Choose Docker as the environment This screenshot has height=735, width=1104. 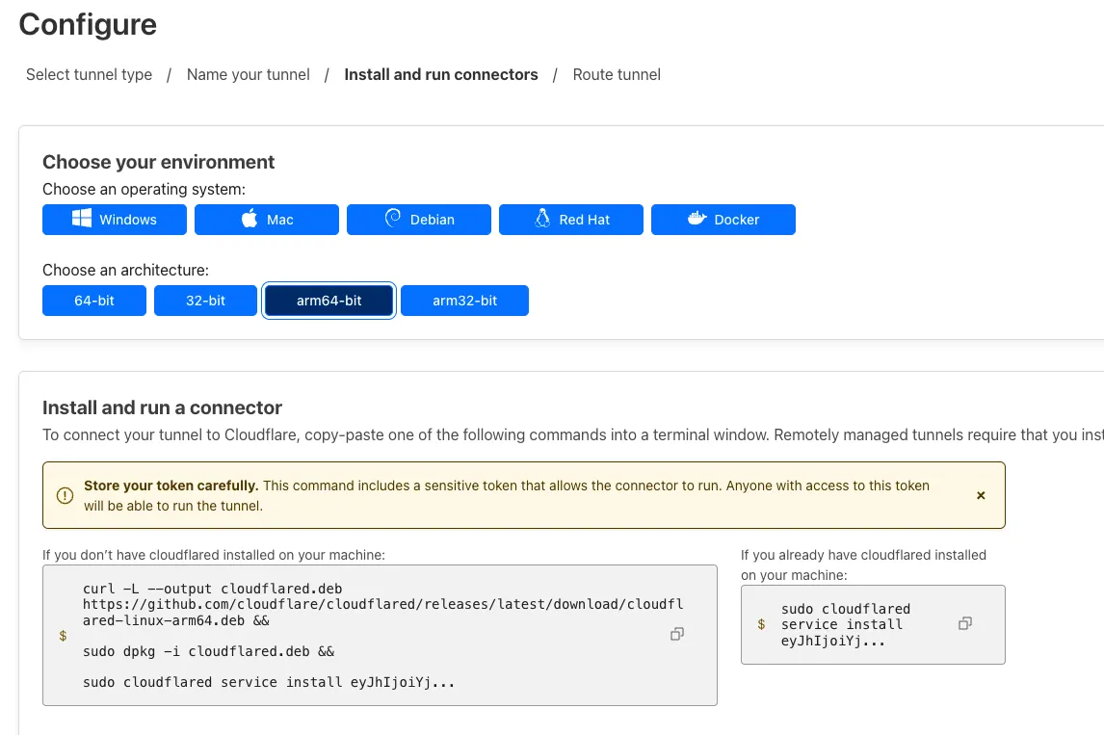[723, 220]
